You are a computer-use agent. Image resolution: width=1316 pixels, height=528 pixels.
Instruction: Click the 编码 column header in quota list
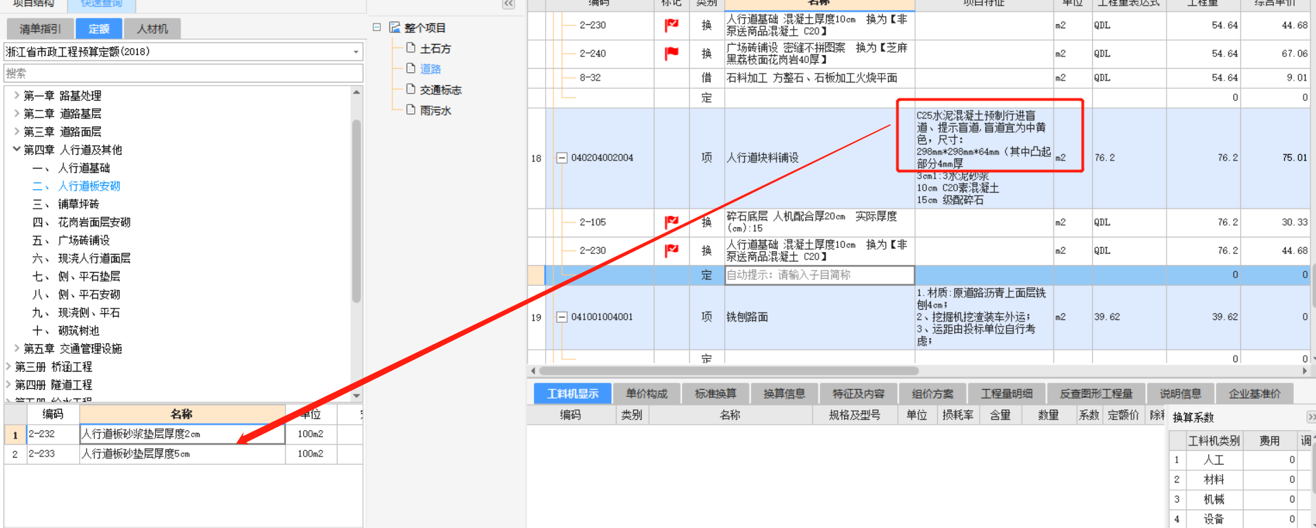pos(53,414)
